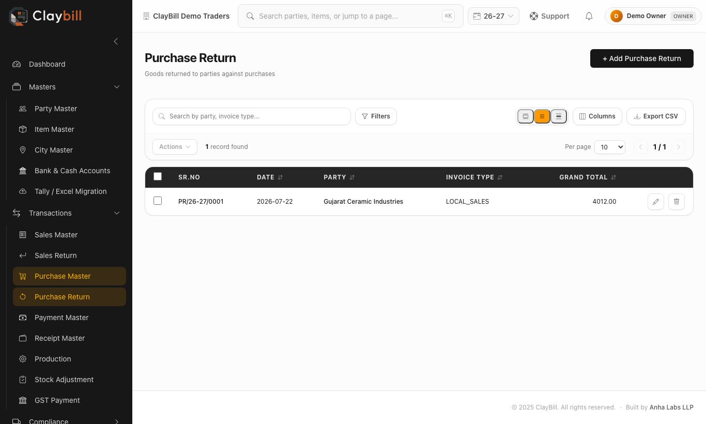Viewport: 706px width, 424px height.
Task: Click the party, invoice type search field
Action: [252, 116]
